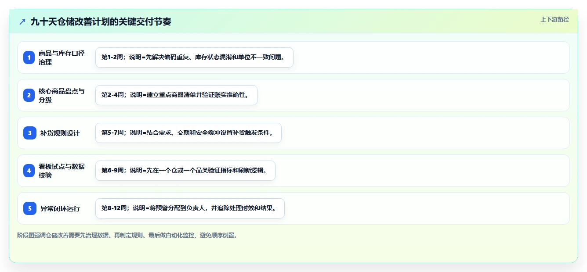The height and width of the screenshot is (272, 587).
Task: Select step badge number 1
Action: 29,57
